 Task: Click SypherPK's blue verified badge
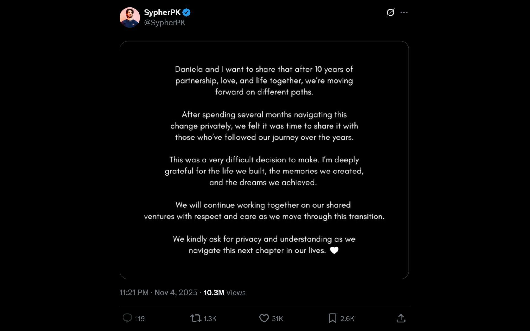pos(187,12)
